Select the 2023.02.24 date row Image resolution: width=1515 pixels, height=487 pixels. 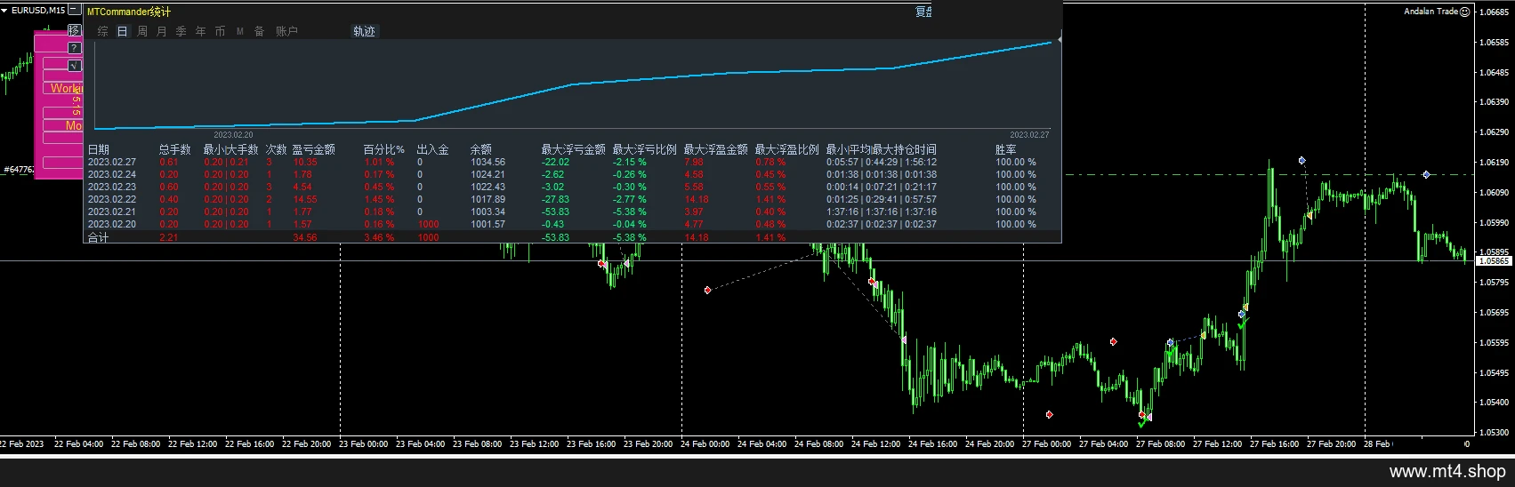[x=112, y=174]
